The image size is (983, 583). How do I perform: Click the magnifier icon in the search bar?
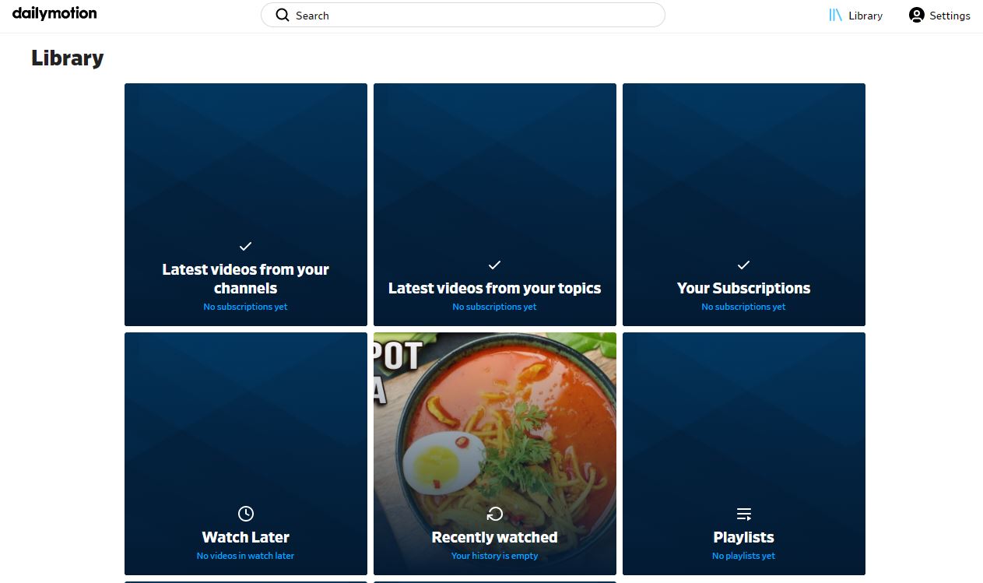pos(282,15)
